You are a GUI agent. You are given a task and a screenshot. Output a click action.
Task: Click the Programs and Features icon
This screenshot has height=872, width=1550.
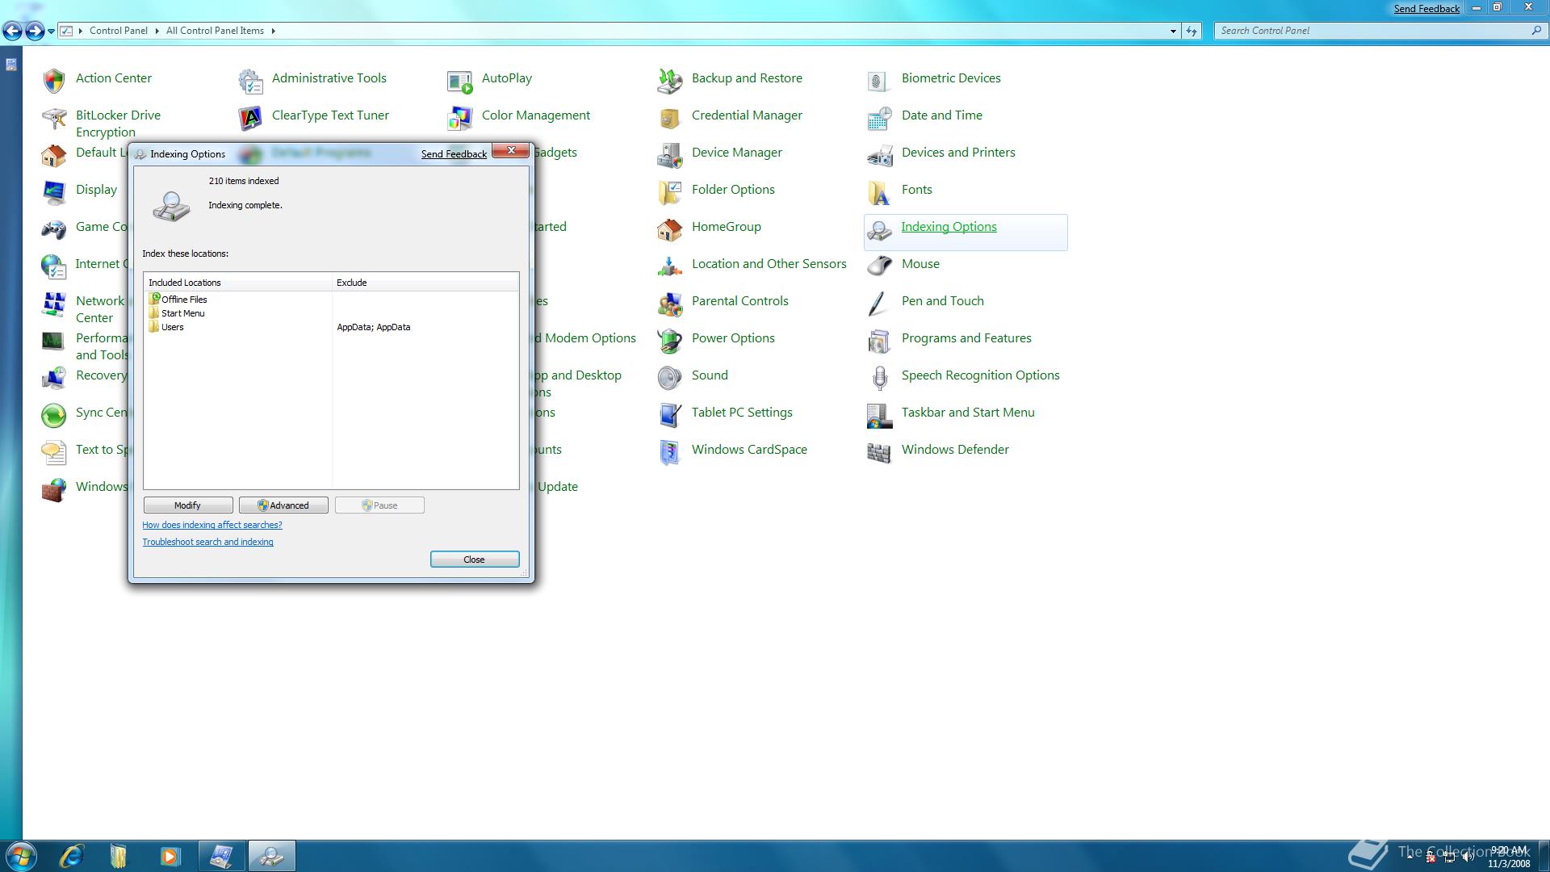(x=880, y=341)
